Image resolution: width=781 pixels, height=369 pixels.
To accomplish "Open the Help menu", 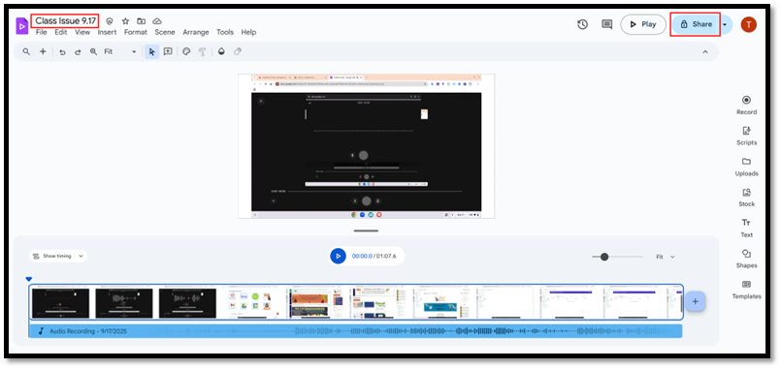I will (x=248, y=32).
